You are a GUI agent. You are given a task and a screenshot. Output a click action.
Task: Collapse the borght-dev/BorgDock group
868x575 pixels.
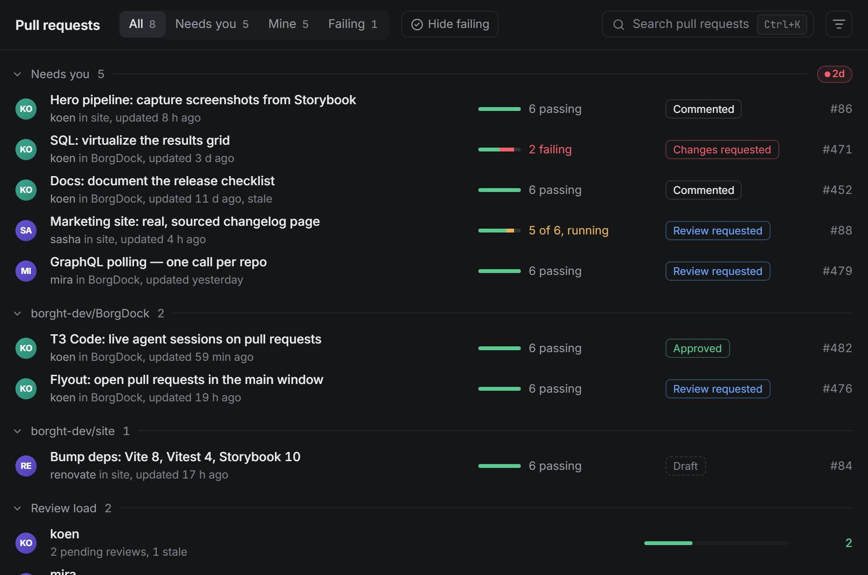[x=18, y=314]
